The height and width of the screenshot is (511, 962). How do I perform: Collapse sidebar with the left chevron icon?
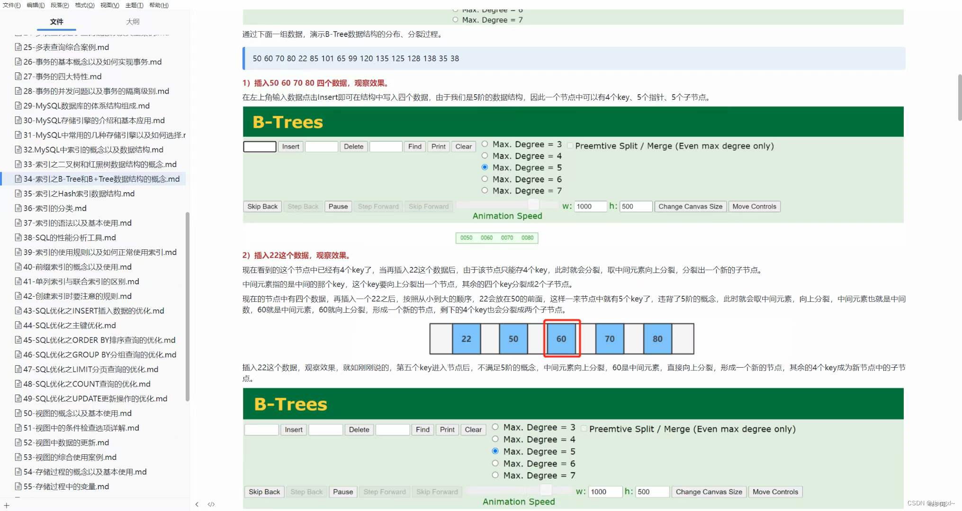coord(197,504)
